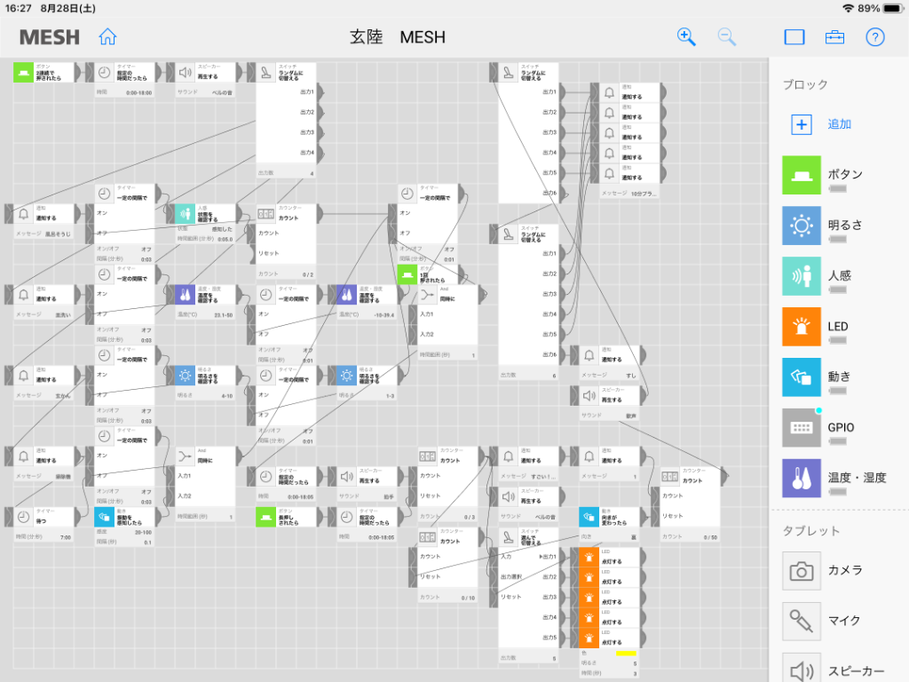Open the green button block 1回押されたら
The image size is (909, 682).
[x=428, y=274]
